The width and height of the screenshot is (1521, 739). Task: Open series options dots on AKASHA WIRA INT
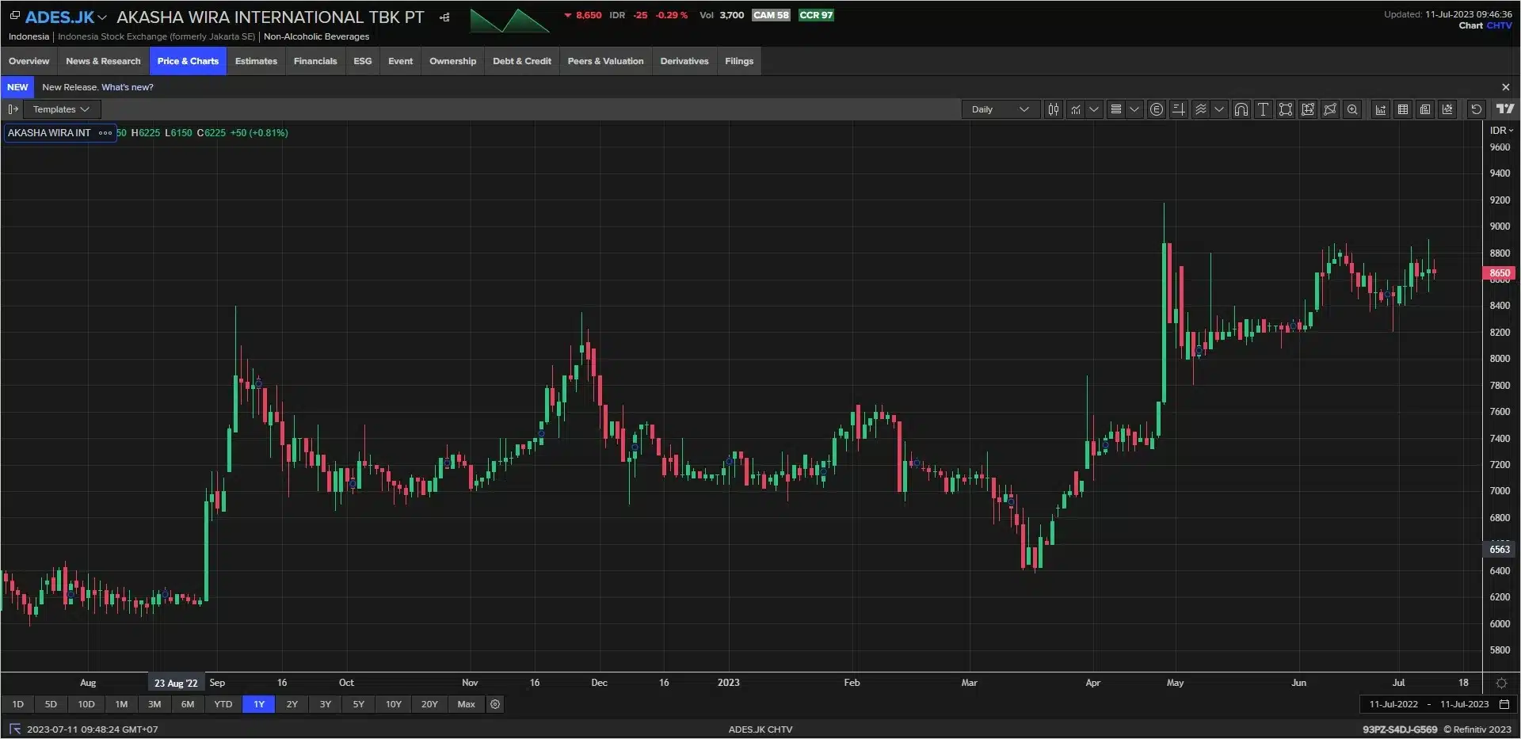(x=105, y=133)
